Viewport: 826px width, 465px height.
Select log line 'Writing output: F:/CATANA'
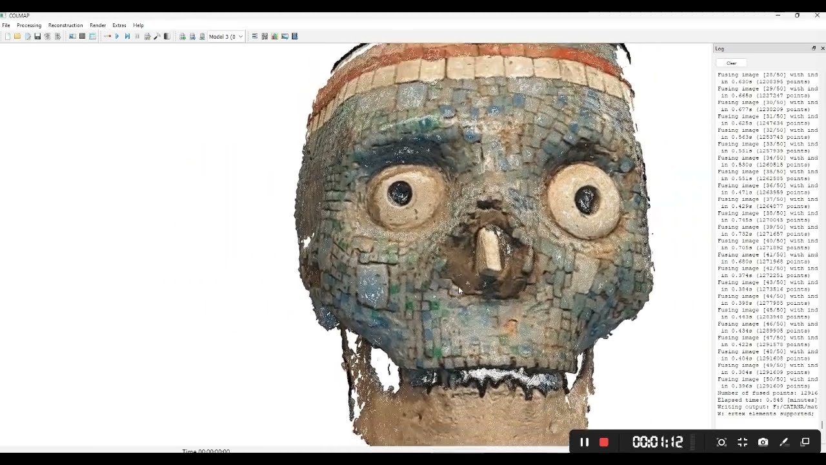coord(767,407)
